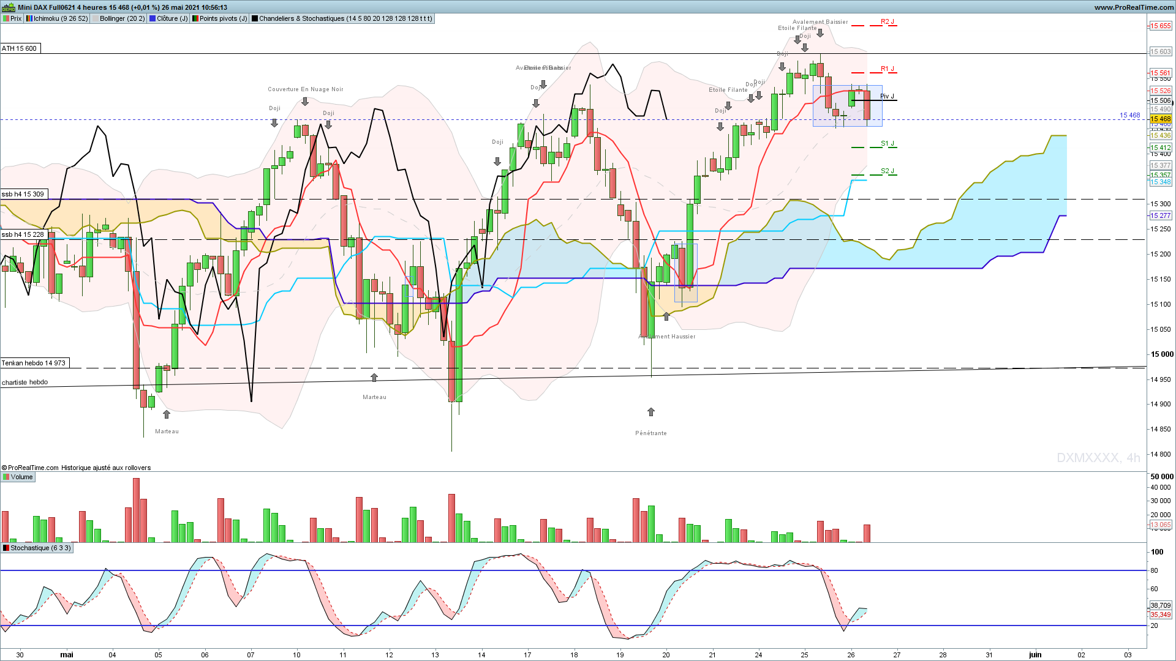Click the Clôture indicator color icon

pyautogui.click(x=153, y=18)
